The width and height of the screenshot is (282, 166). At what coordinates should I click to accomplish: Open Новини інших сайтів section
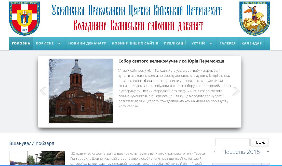[135, 43]
